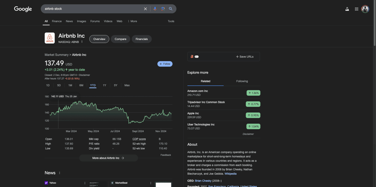376x187 pixels.
Task: Open options for the Yahoo article
Action: (x=85, y=183)
